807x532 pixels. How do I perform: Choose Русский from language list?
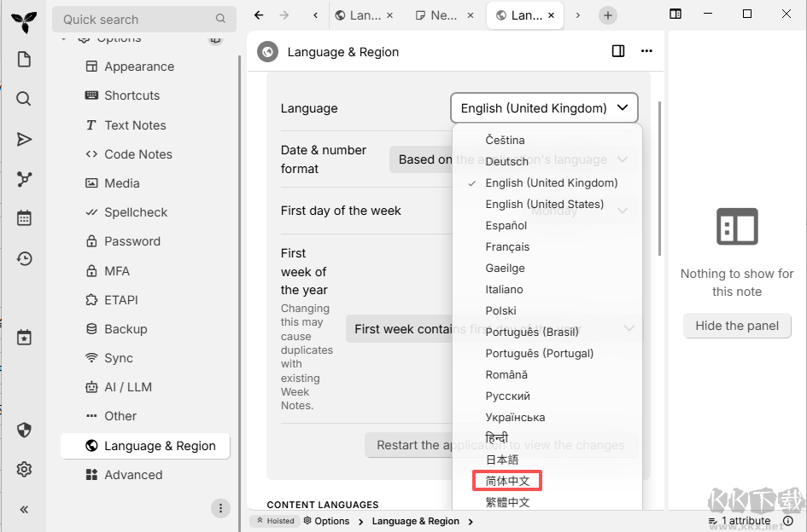(547, 396)
